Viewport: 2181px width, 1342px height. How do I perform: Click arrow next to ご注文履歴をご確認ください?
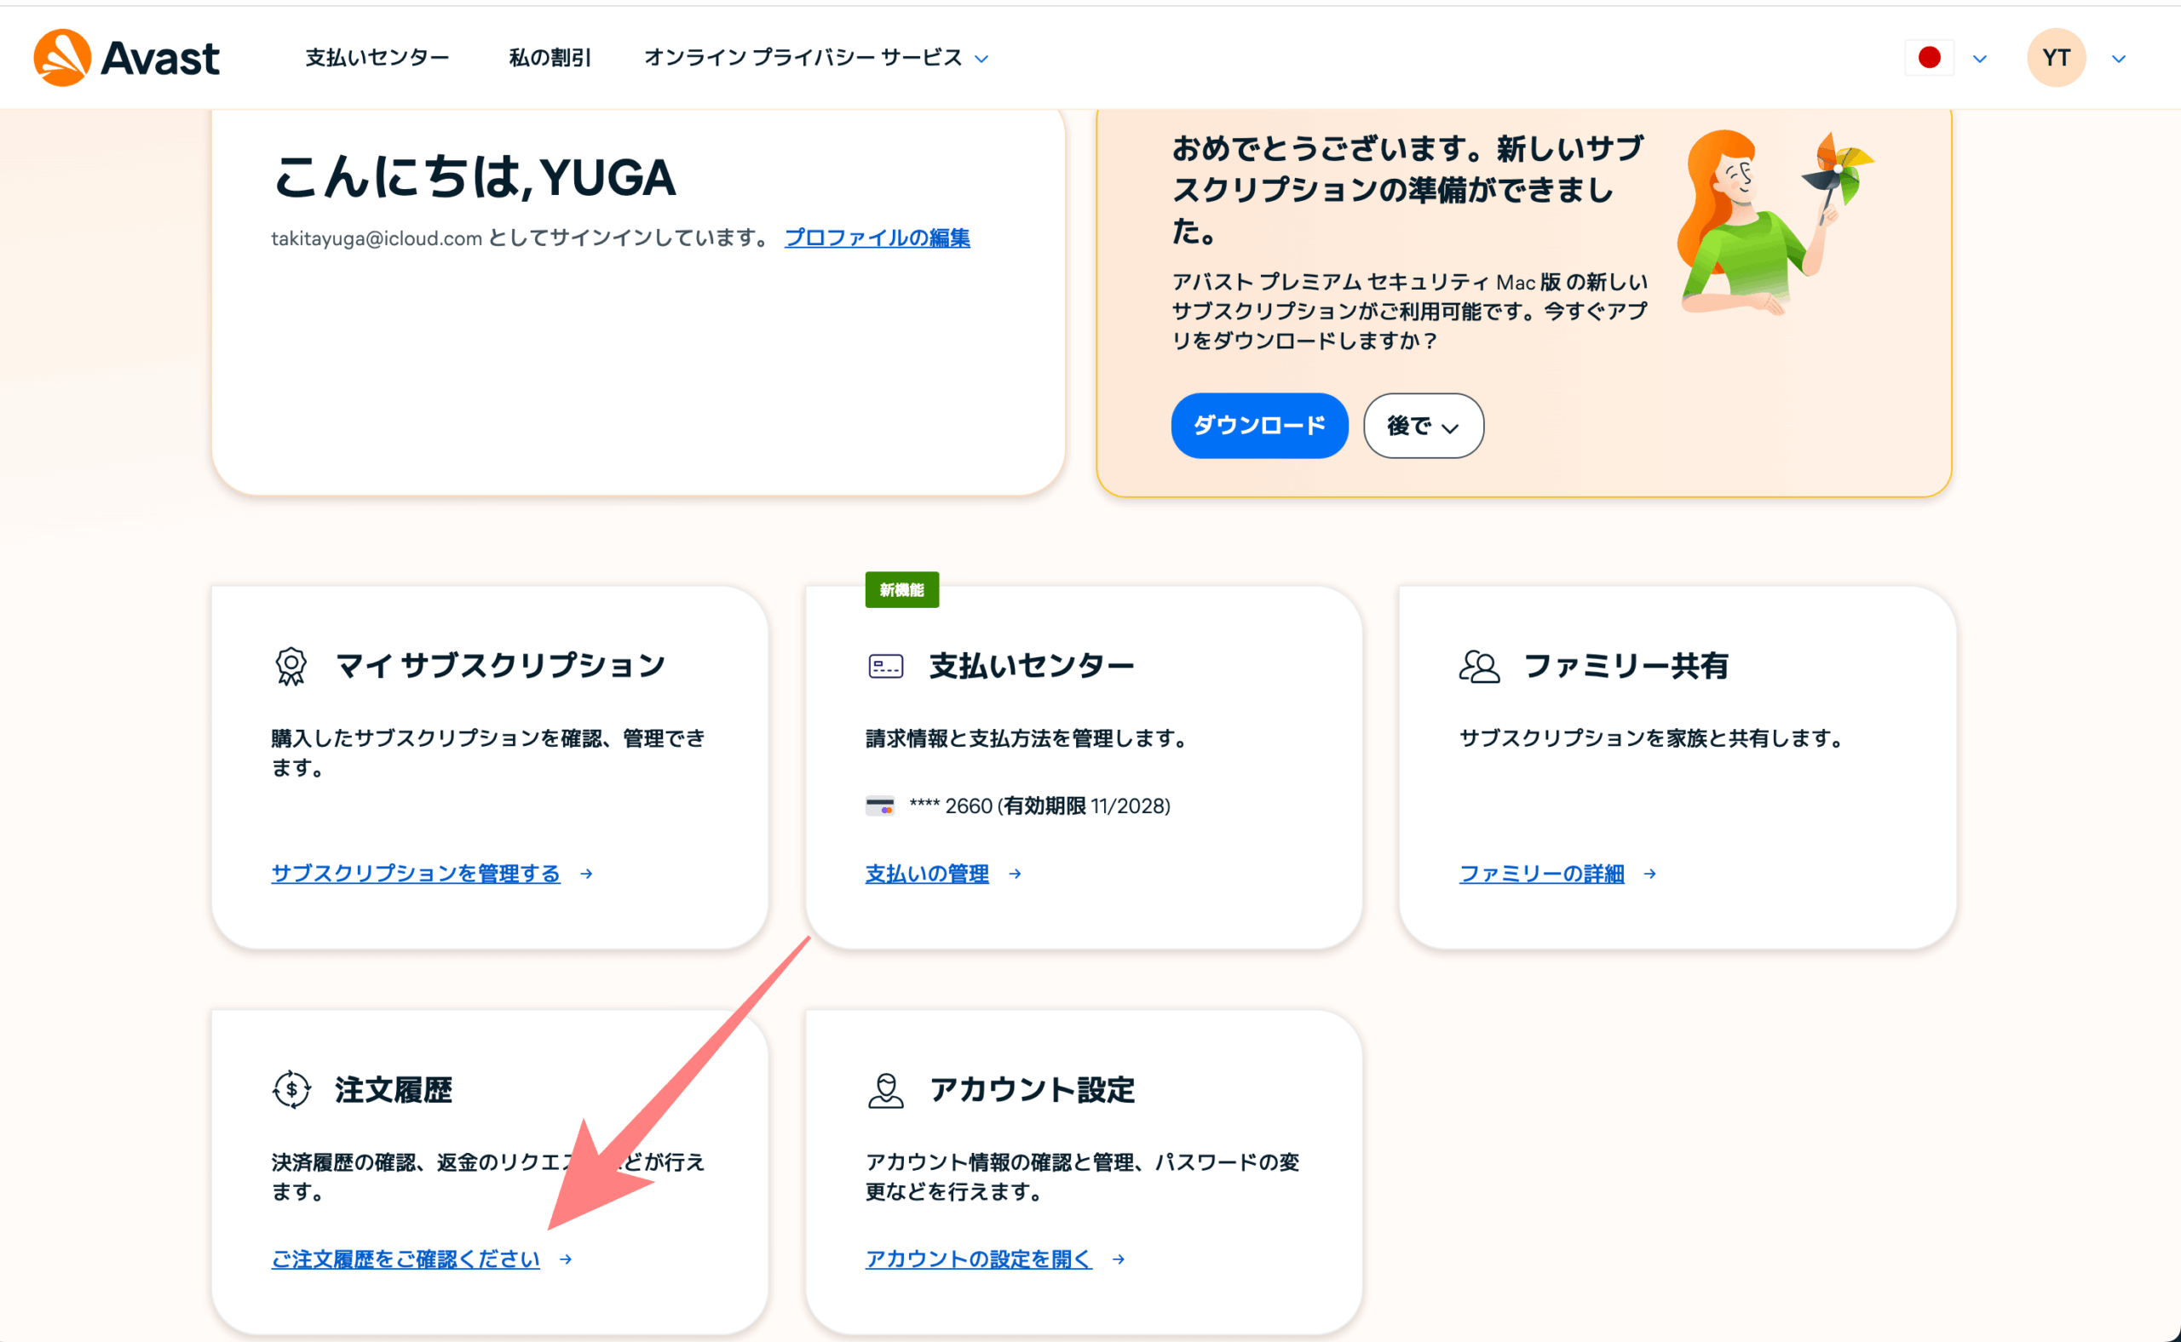click(566, 1259)
